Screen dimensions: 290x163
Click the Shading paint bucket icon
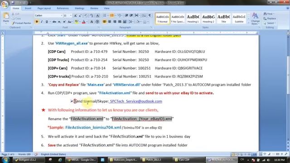pos(138,22)
